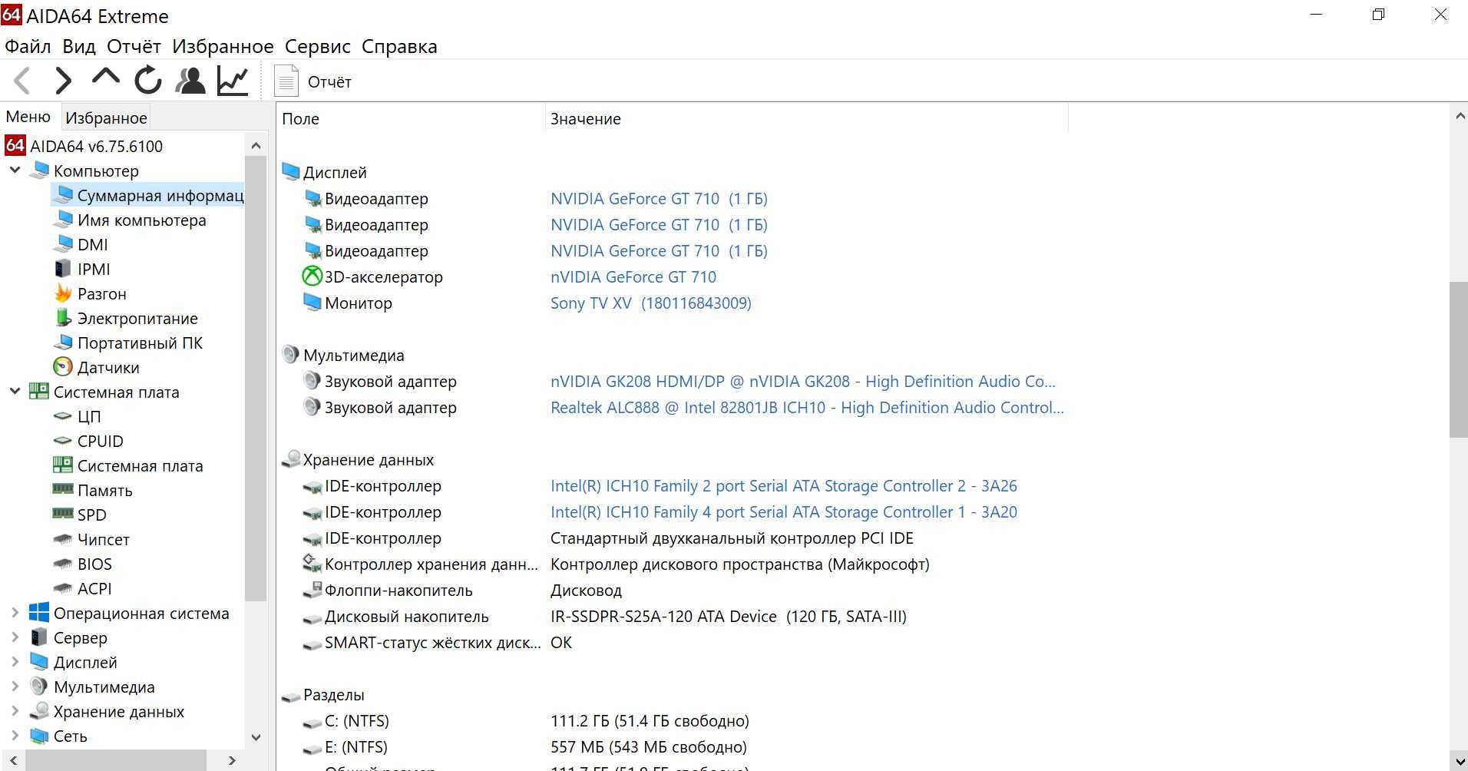
Task: Expand the Сеть tree node
Action: coord(15,735)
